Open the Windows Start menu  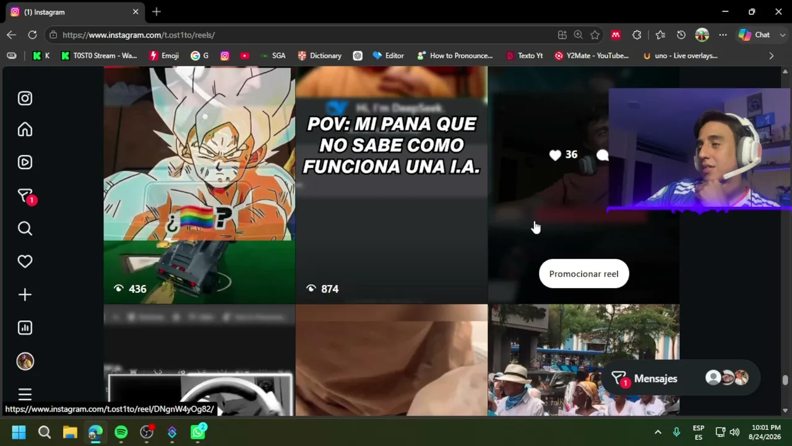point(19,432)
